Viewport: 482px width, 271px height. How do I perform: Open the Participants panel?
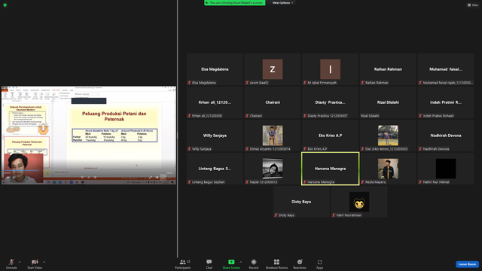pyautogui.click(x=183, y=264)
